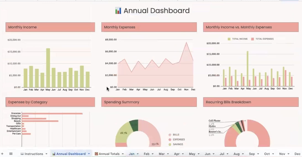Click the Groceries bar in Expenses by Category
The image size is (302, 157).
(x=52, y=113)
